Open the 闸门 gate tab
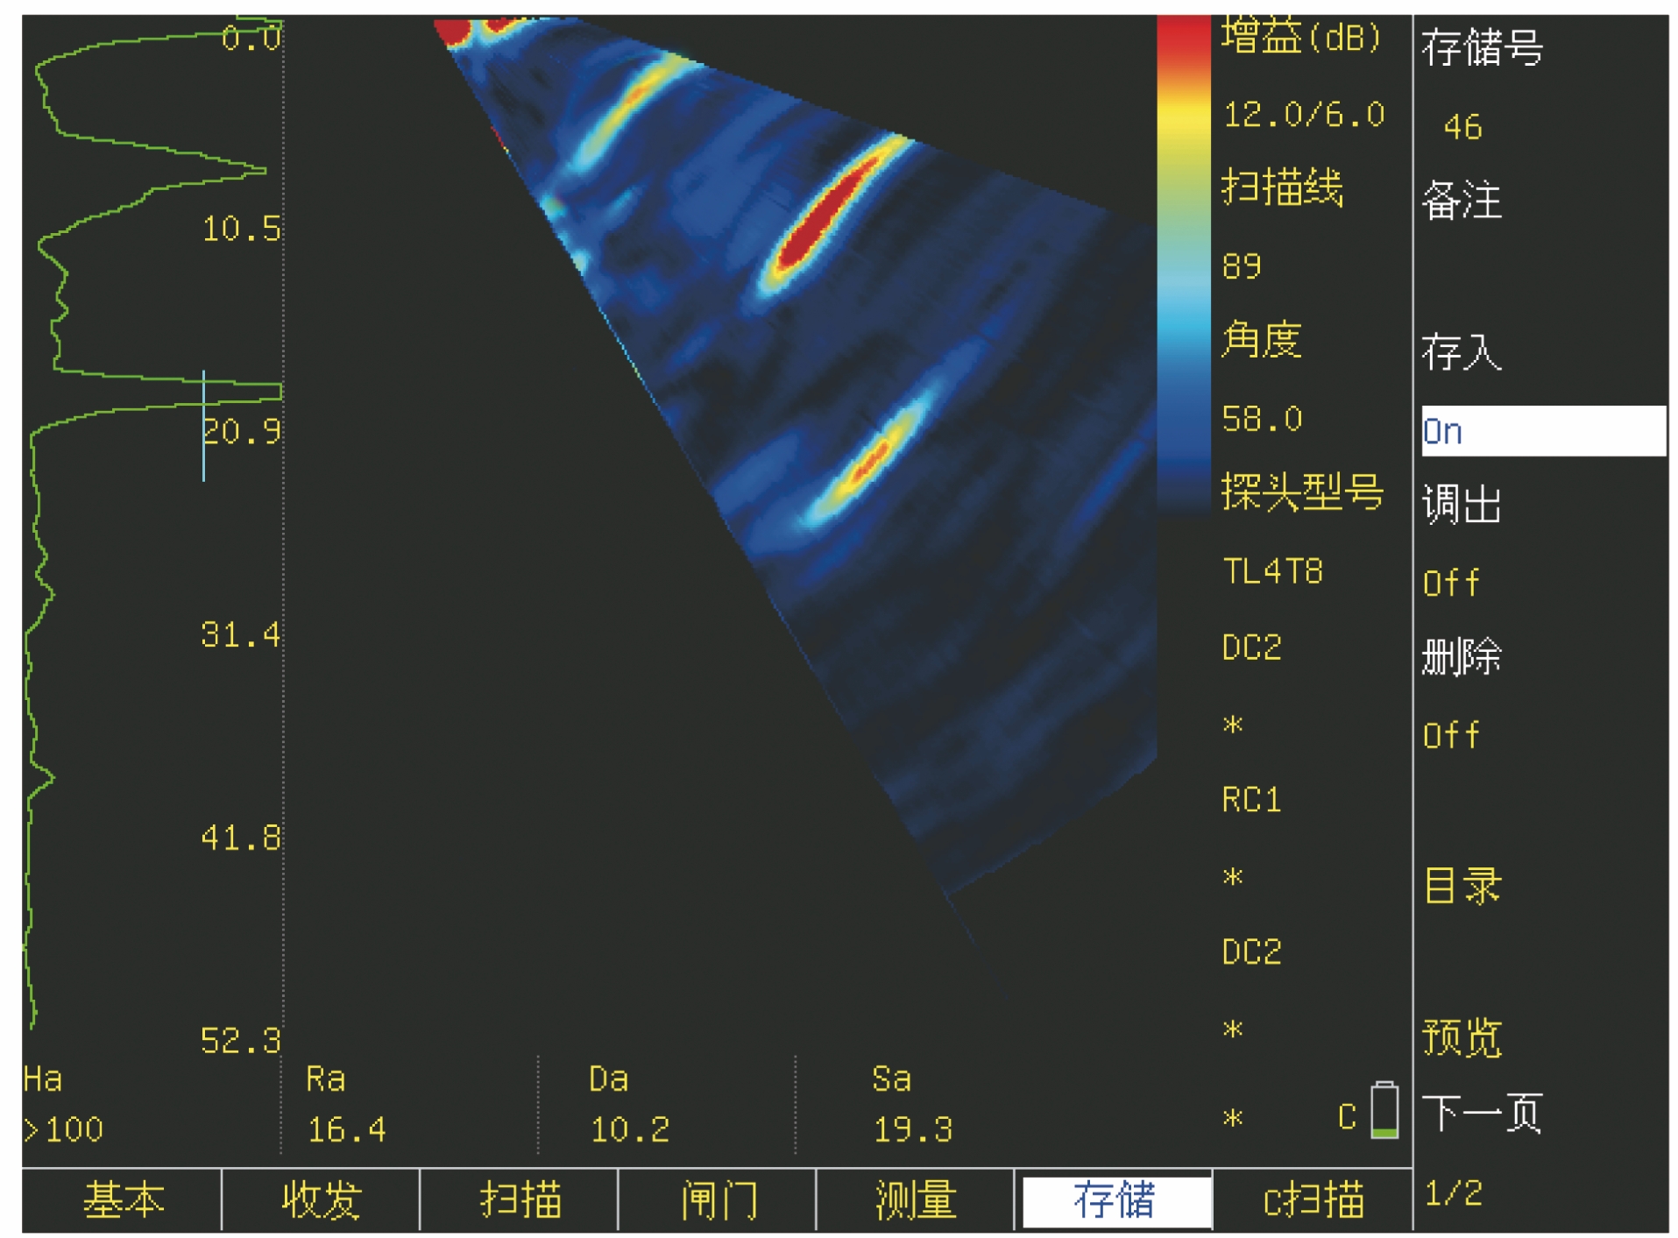Screen dimensions: 1678x1238 [x=718, y=1199]
